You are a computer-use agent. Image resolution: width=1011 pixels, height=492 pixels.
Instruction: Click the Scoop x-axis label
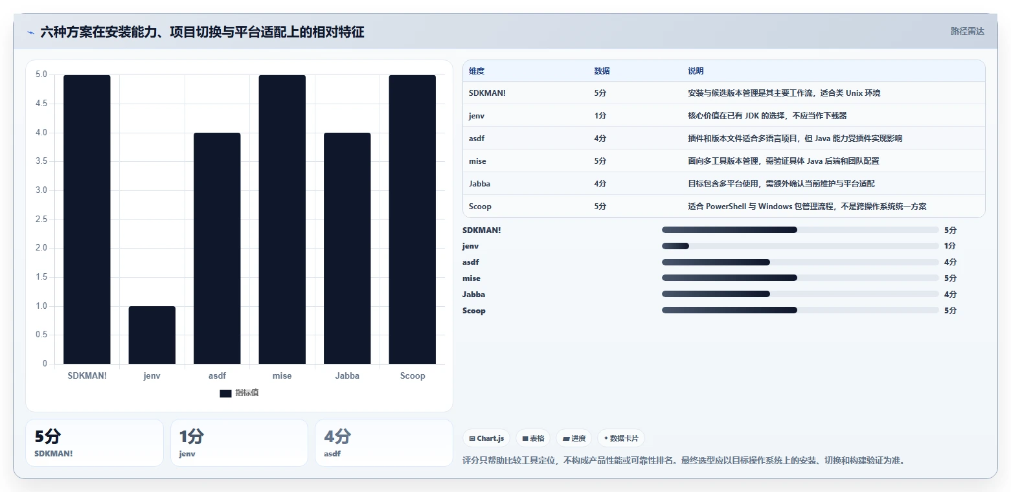point(413,375)
